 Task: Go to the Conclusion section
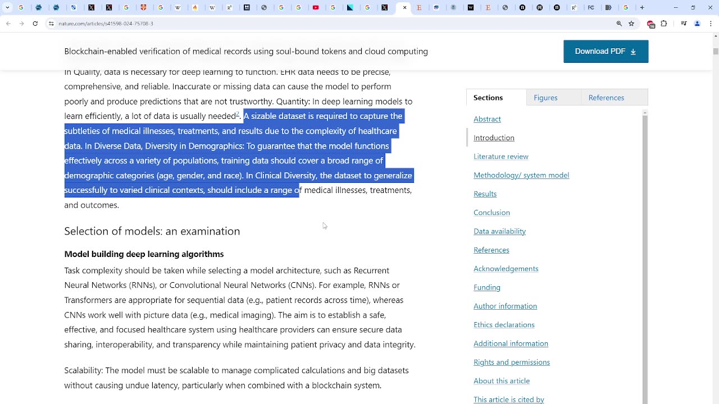492,213
